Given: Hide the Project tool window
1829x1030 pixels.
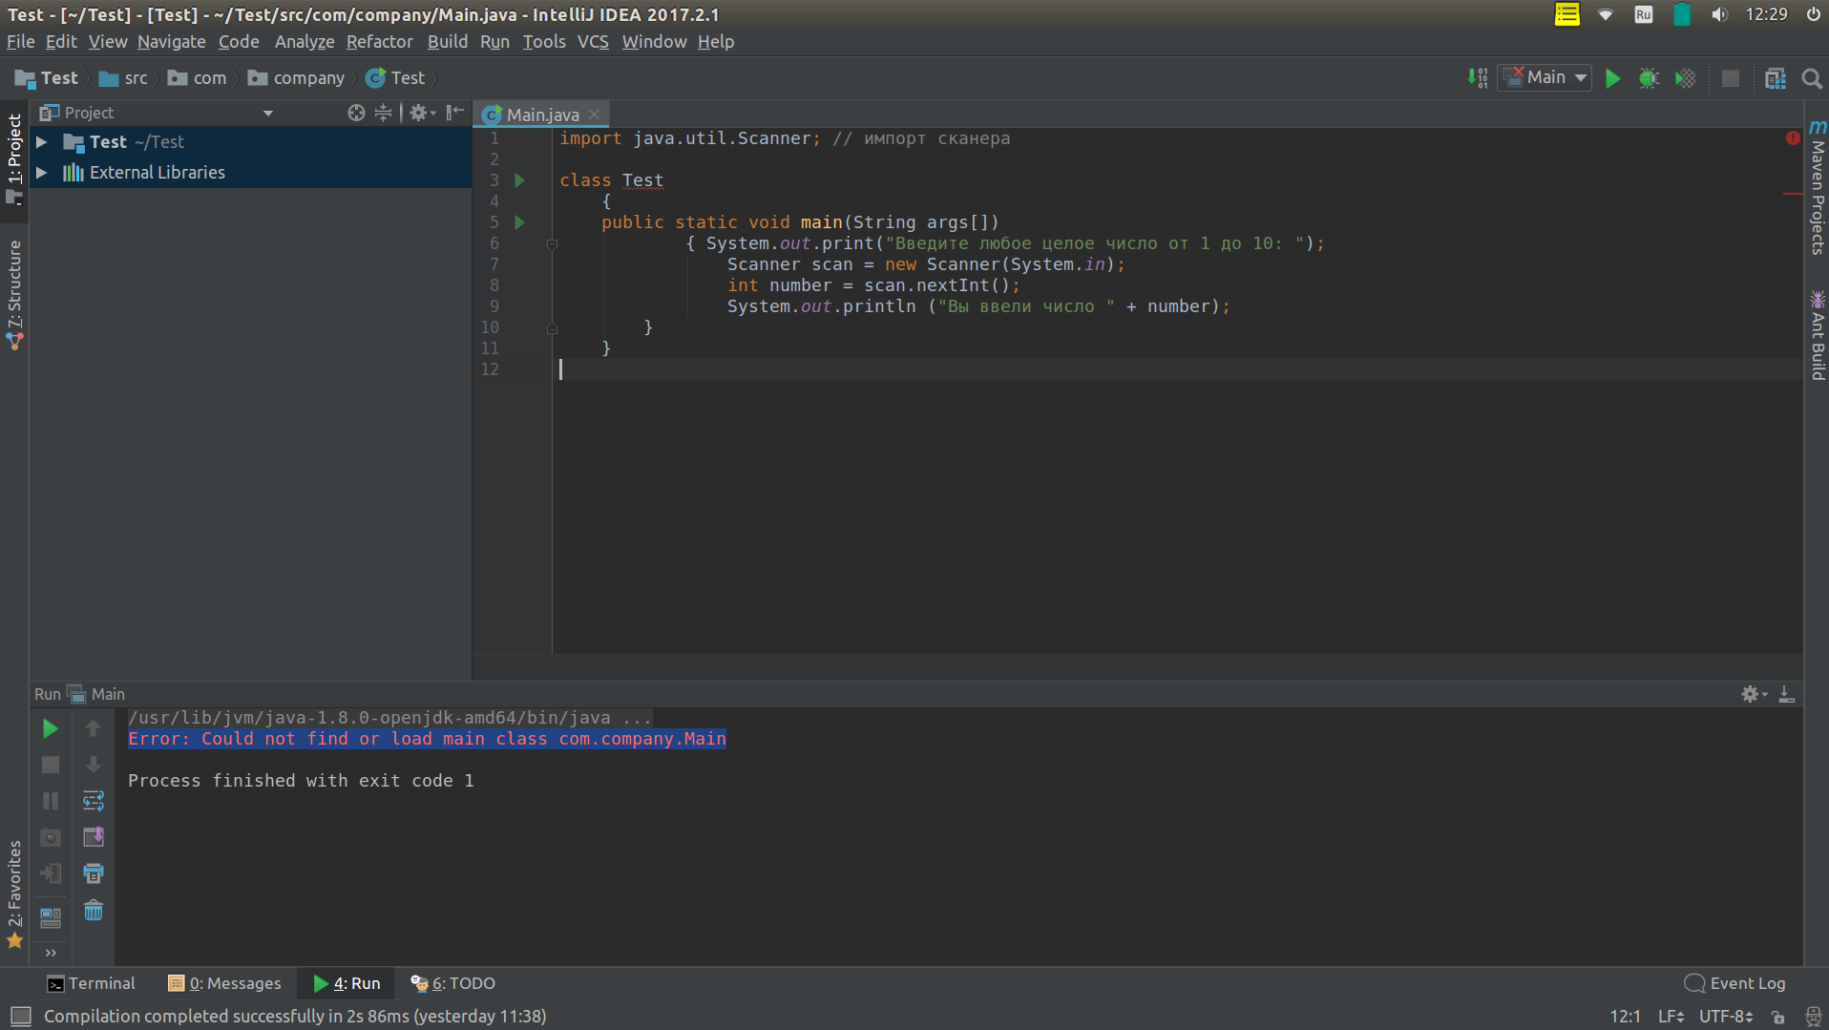Looking at the screenshot, I should (455, 113).
